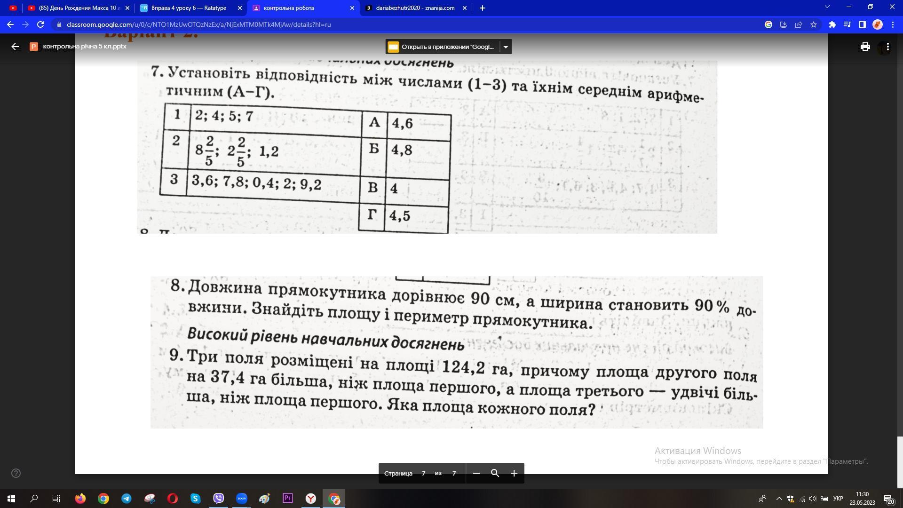This screenshot has width=903, height=508.
Task: Click the page number input field
Action: (x=423, y=473)
